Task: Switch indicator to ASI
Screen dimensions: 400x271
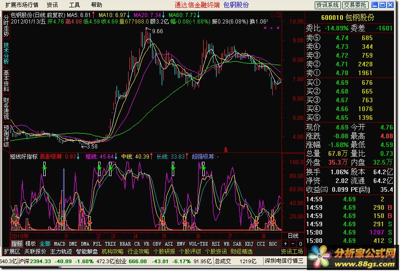Action: 169,244
